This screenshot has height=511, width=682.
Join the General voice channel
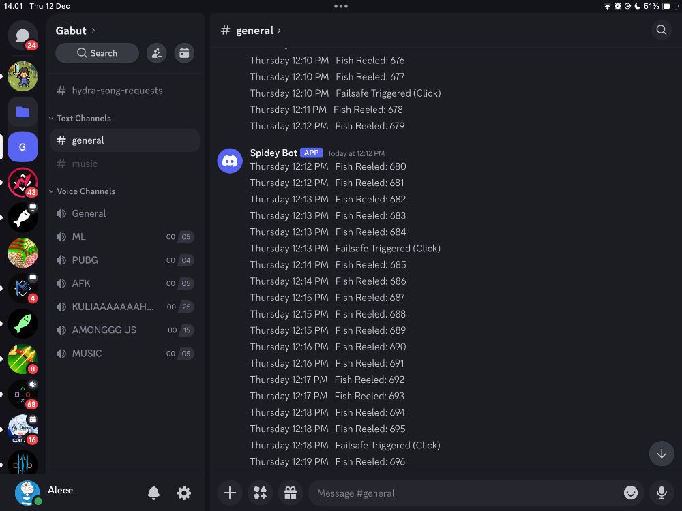(x=125, y=213)
